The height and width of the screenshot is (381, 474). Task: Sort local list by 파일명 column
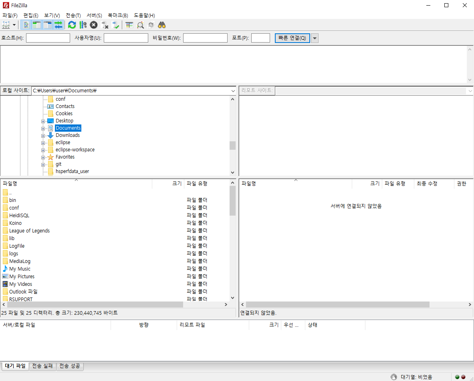point(76,183)
